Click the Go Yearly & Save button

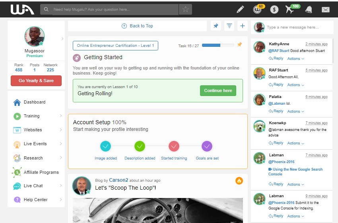[x=36, y=81]
